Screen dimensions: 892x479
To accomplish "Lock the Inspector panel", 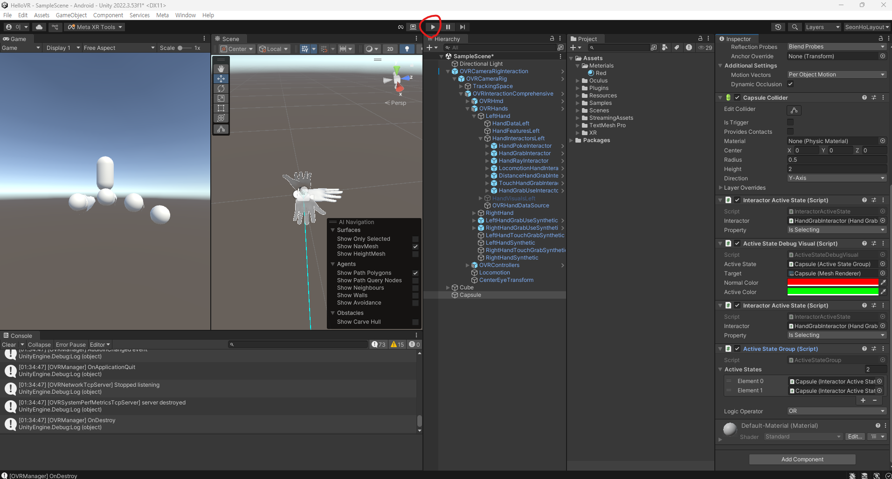I will point(881,39).
